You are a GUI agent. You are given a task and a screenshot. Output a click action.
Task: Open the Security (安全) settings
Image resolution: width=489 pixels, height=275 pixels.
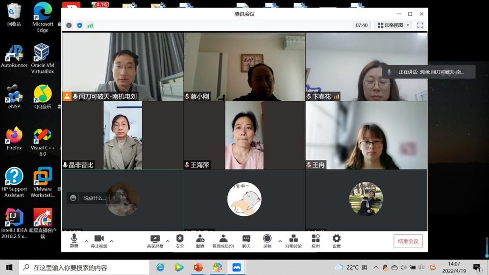180,240
